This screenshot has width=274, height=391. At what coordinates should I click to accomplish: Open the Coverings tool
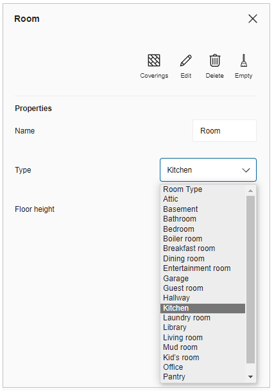(x=154, y=66)
